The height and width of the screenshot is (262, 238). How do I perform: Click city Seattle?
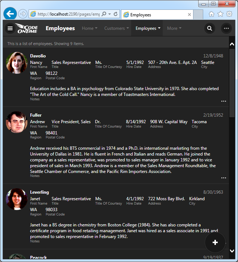click(x=208, y=63)
